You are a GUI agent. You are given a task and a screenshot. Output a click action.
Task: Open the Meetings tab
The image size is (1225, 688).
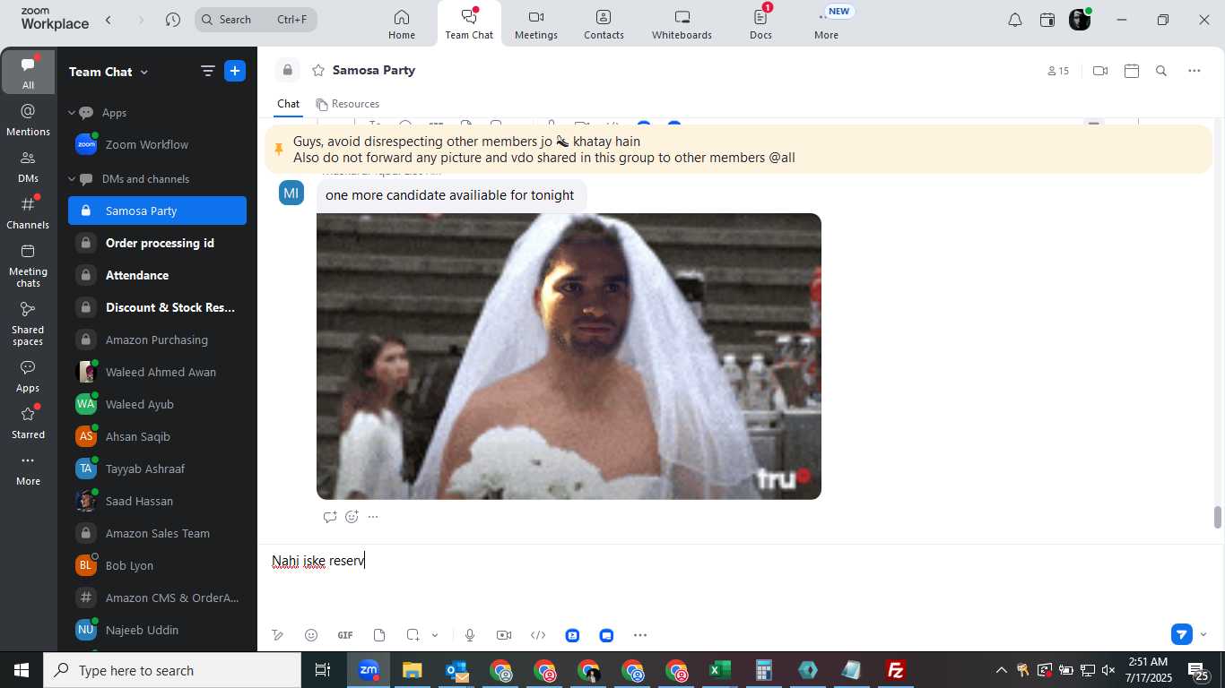coord(536,24)
